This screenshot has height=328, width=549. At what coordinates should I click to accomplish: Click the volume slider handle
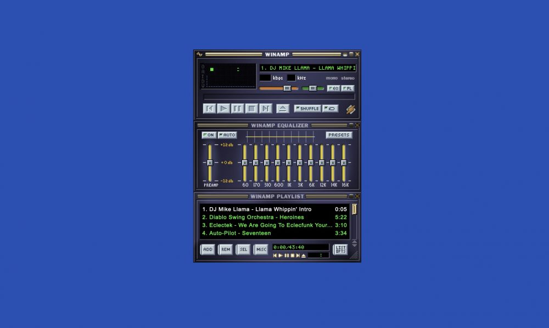[287, 88]
